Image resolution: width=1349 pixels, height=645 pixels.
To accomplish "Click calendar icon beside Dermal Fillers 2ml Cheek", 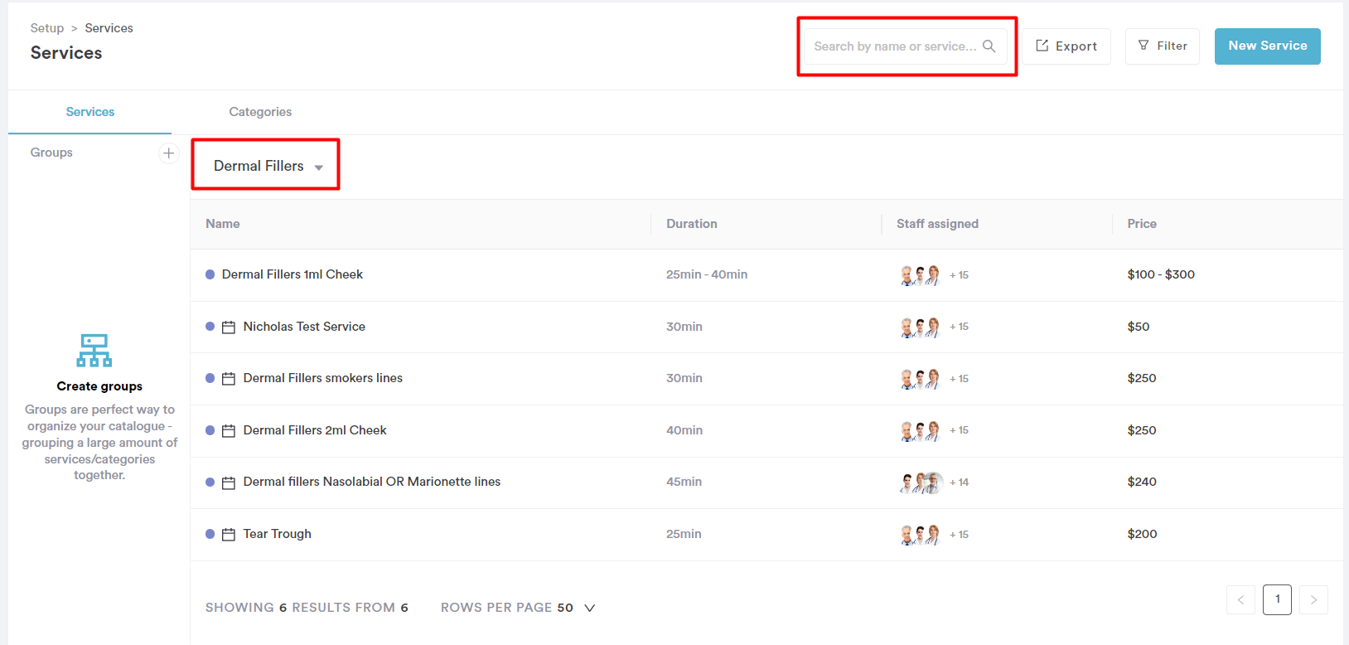I will [229, 431].
